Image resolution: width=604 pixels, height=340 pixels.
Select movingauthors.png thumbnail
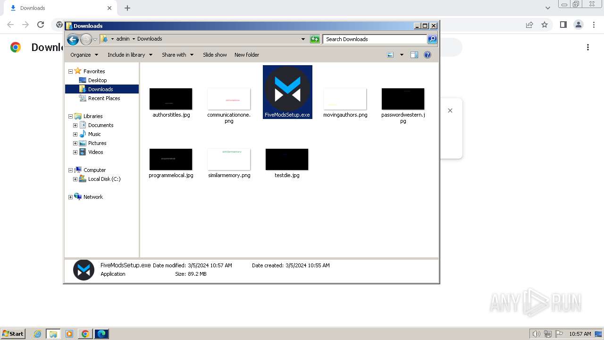[345, 99]
